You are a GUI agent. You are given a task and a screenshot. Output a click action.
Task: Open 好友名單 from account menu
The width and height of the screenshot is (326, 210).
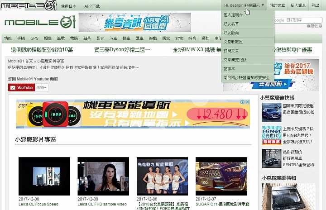[247, 24]
